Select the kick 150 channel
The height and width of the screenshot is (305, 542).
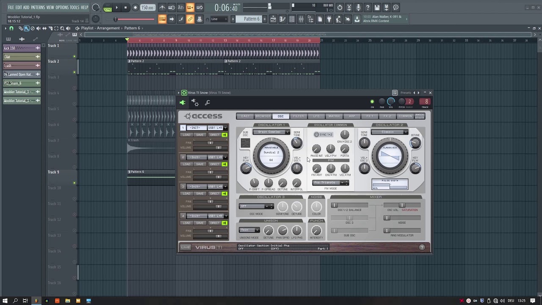click(x=21, y=48)
